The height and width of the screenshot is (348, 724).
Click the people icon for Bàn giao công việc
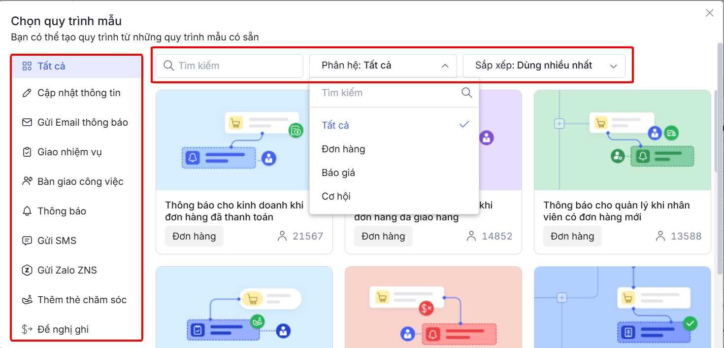27,182
